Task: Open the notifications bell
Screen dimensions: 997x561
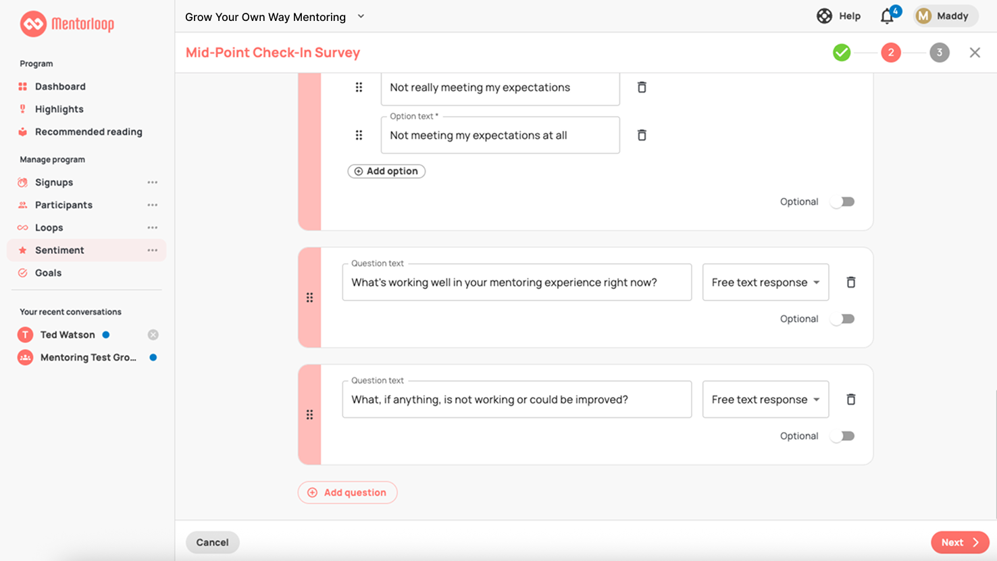Action: (888, 16)
